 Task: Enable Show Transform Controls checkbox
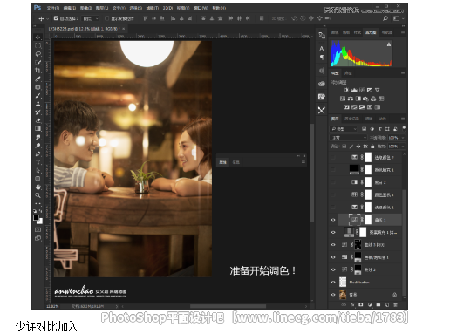pyautogui.click(x=106, y=18)
